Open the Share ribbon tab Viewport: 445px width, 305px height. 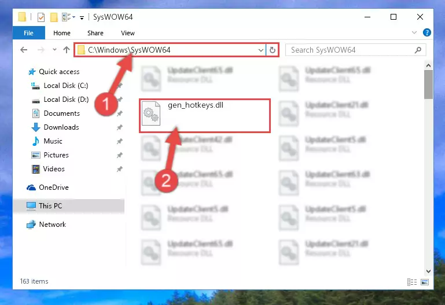pyautogui.click(x=95, y=33)
